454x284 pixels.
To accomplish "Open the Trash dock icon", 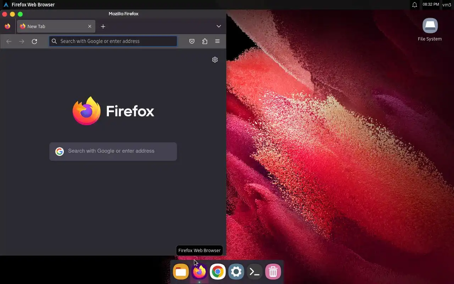I will pos(273,272).
